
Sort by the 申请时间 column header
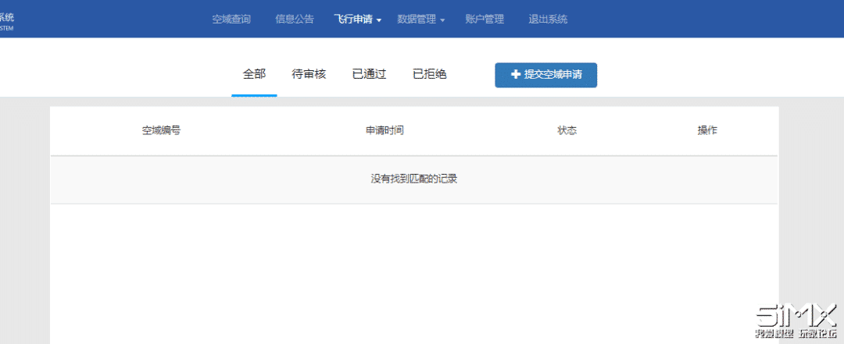(384, 130)
